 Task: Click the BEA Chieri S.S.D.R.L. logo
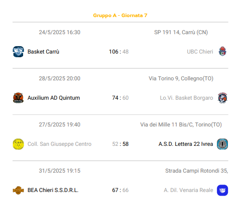coord(18,190)
